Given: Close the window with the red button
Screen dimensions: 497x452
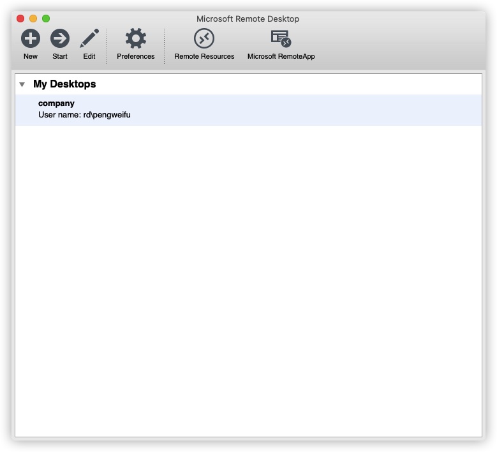Looking at the screenshot, I should point(20,19).
